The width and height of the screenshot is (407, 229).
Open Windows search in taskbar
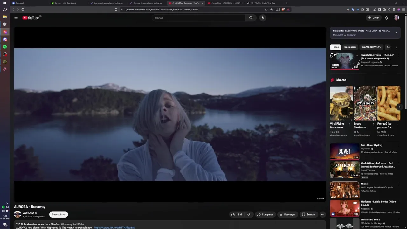point(5,10)
